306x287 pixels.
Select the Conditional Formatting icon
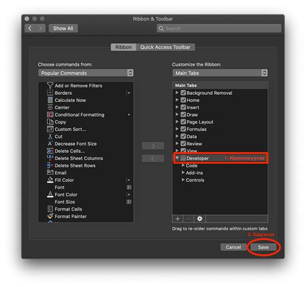(x=50, y=115)
